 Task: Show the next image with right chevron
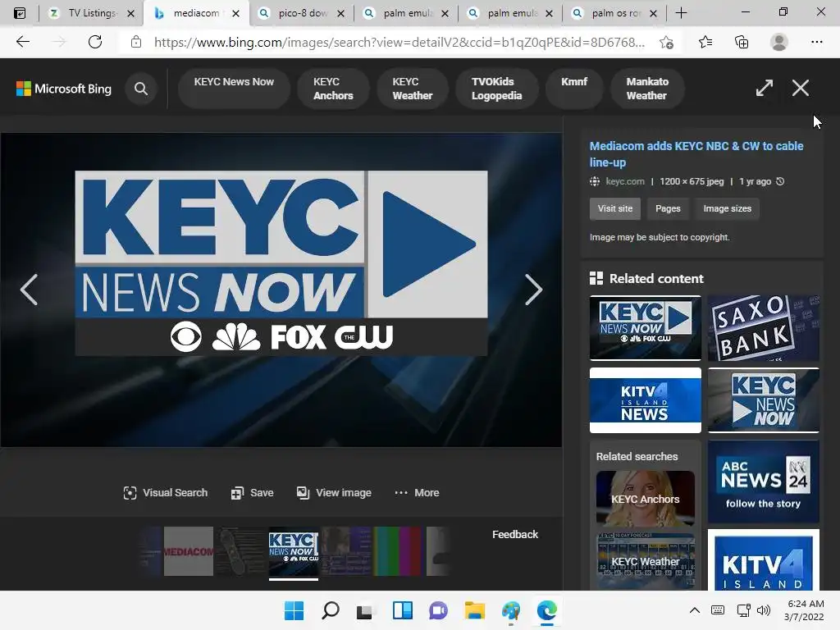pos(533,290)
